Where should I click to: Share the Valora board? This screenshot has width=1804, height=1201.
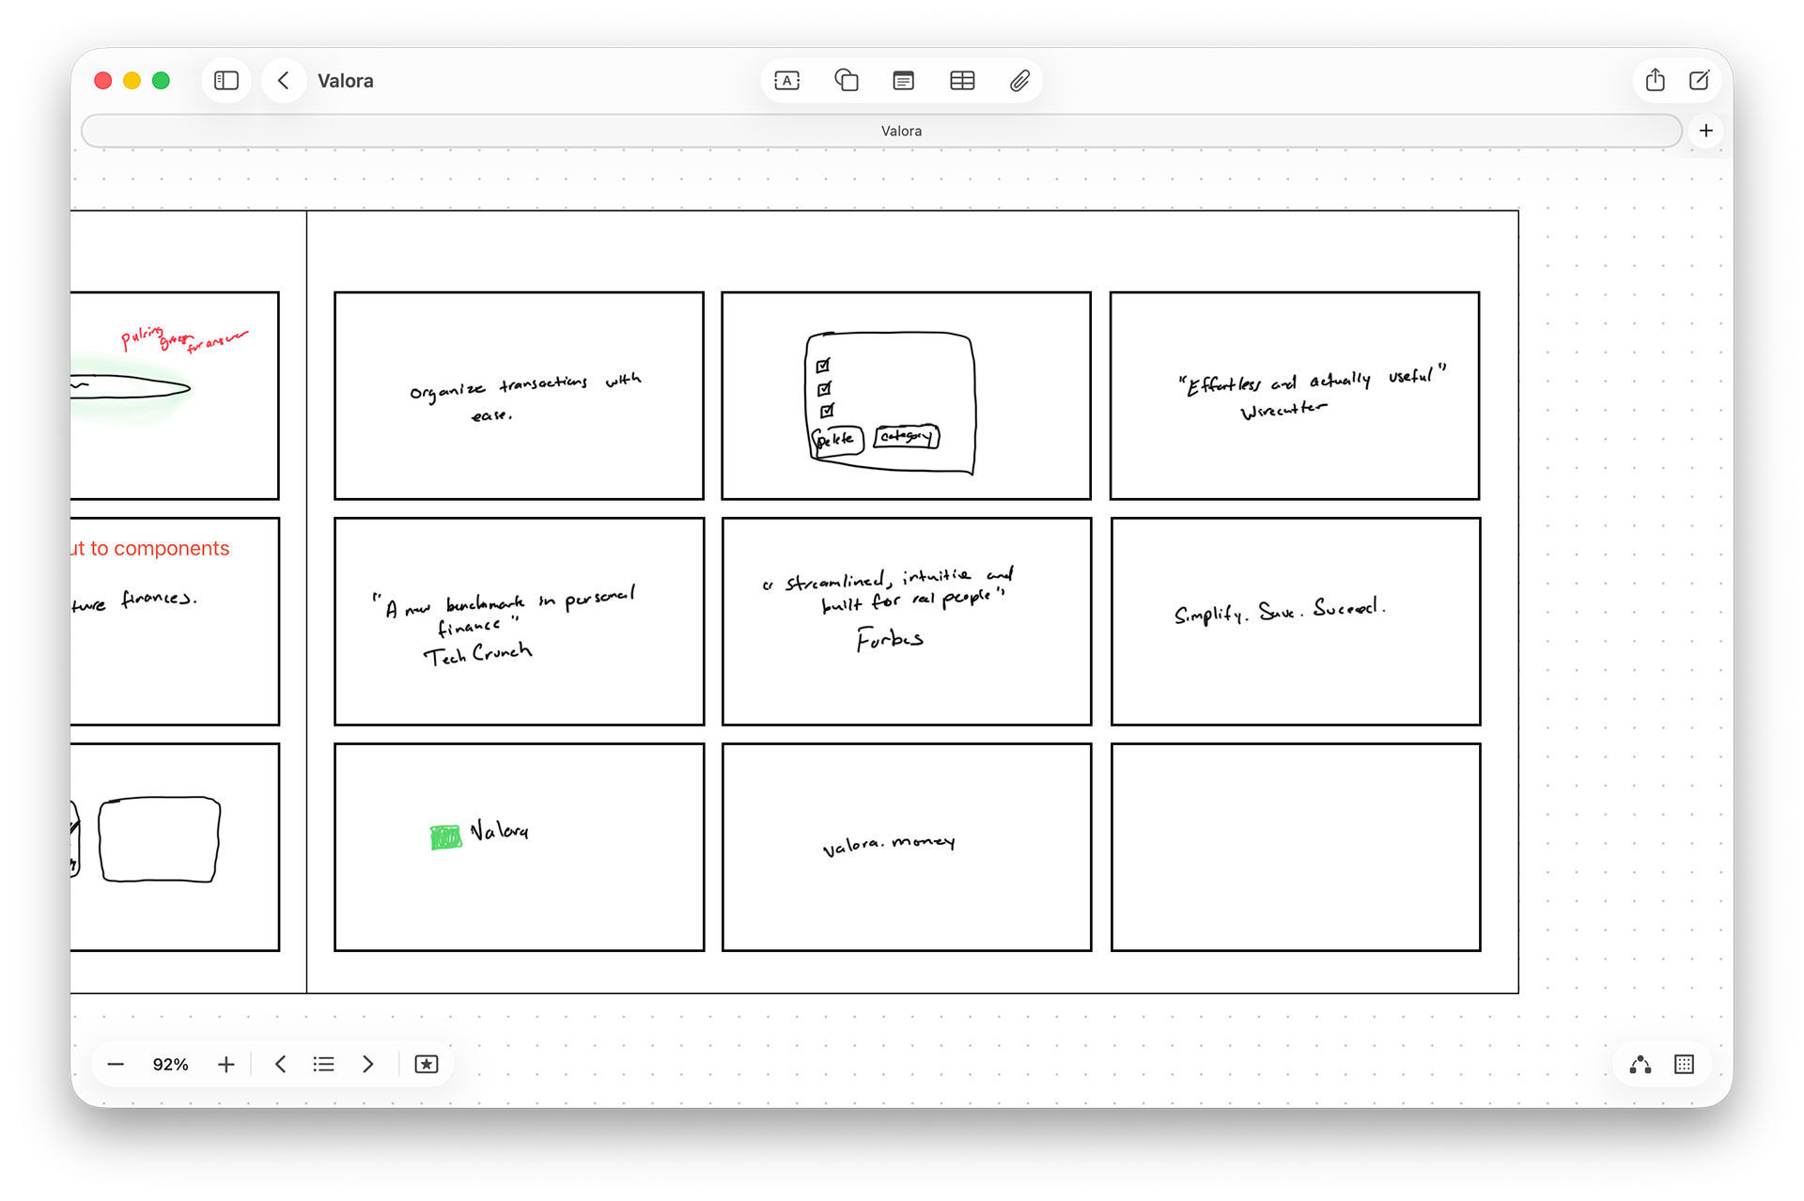click(1655, 81)
